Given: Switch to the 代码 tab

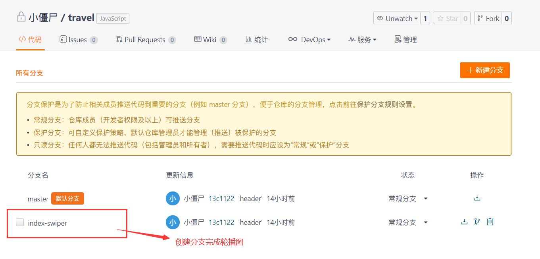Looking at the screenshot, I should tap(30, 40).
